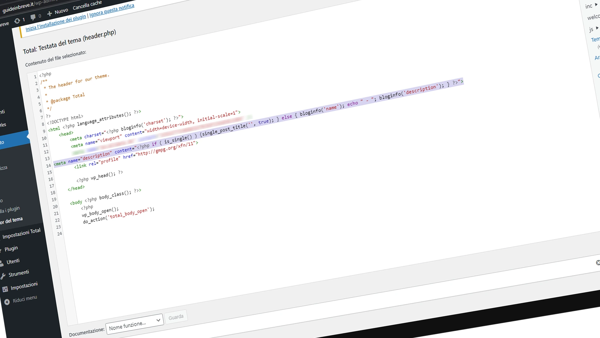The width and height of the screenshot is (600, 338).
Task: Click the 'The header for our theme' comment
Action: tap(77, 82)
